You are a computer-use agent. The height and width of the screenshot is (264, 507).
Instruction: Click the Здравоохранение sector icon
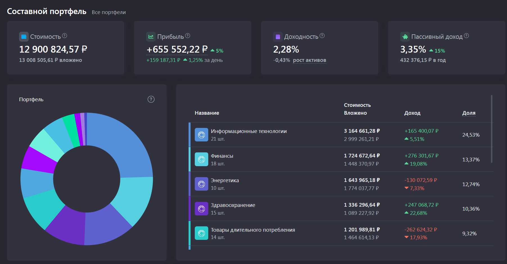[x=202, y=209]
